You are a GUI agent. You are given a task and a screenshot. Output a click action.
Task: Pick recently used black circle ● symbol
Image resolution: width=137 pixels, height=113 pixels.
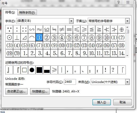[32, 70]
